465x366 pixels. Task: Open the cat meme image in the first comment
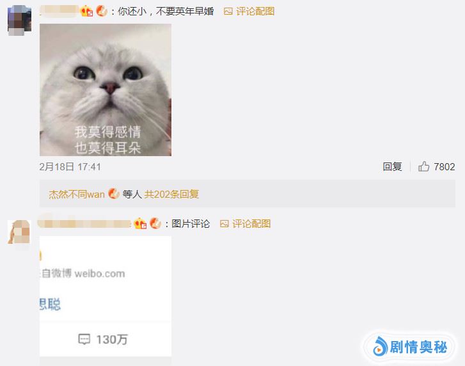pyautogui.click(x=106, y=90)
